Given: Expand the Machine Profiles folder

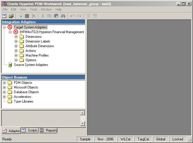Looking at the screenshot, I should (x=16, y=55).
